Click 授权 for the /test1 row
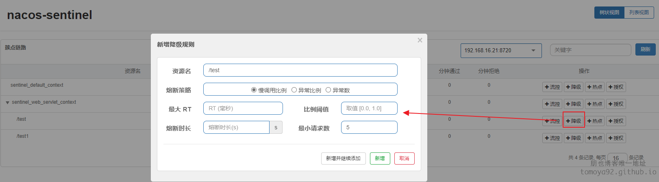Viewport: 659px width, 182px height. [616, 138]
